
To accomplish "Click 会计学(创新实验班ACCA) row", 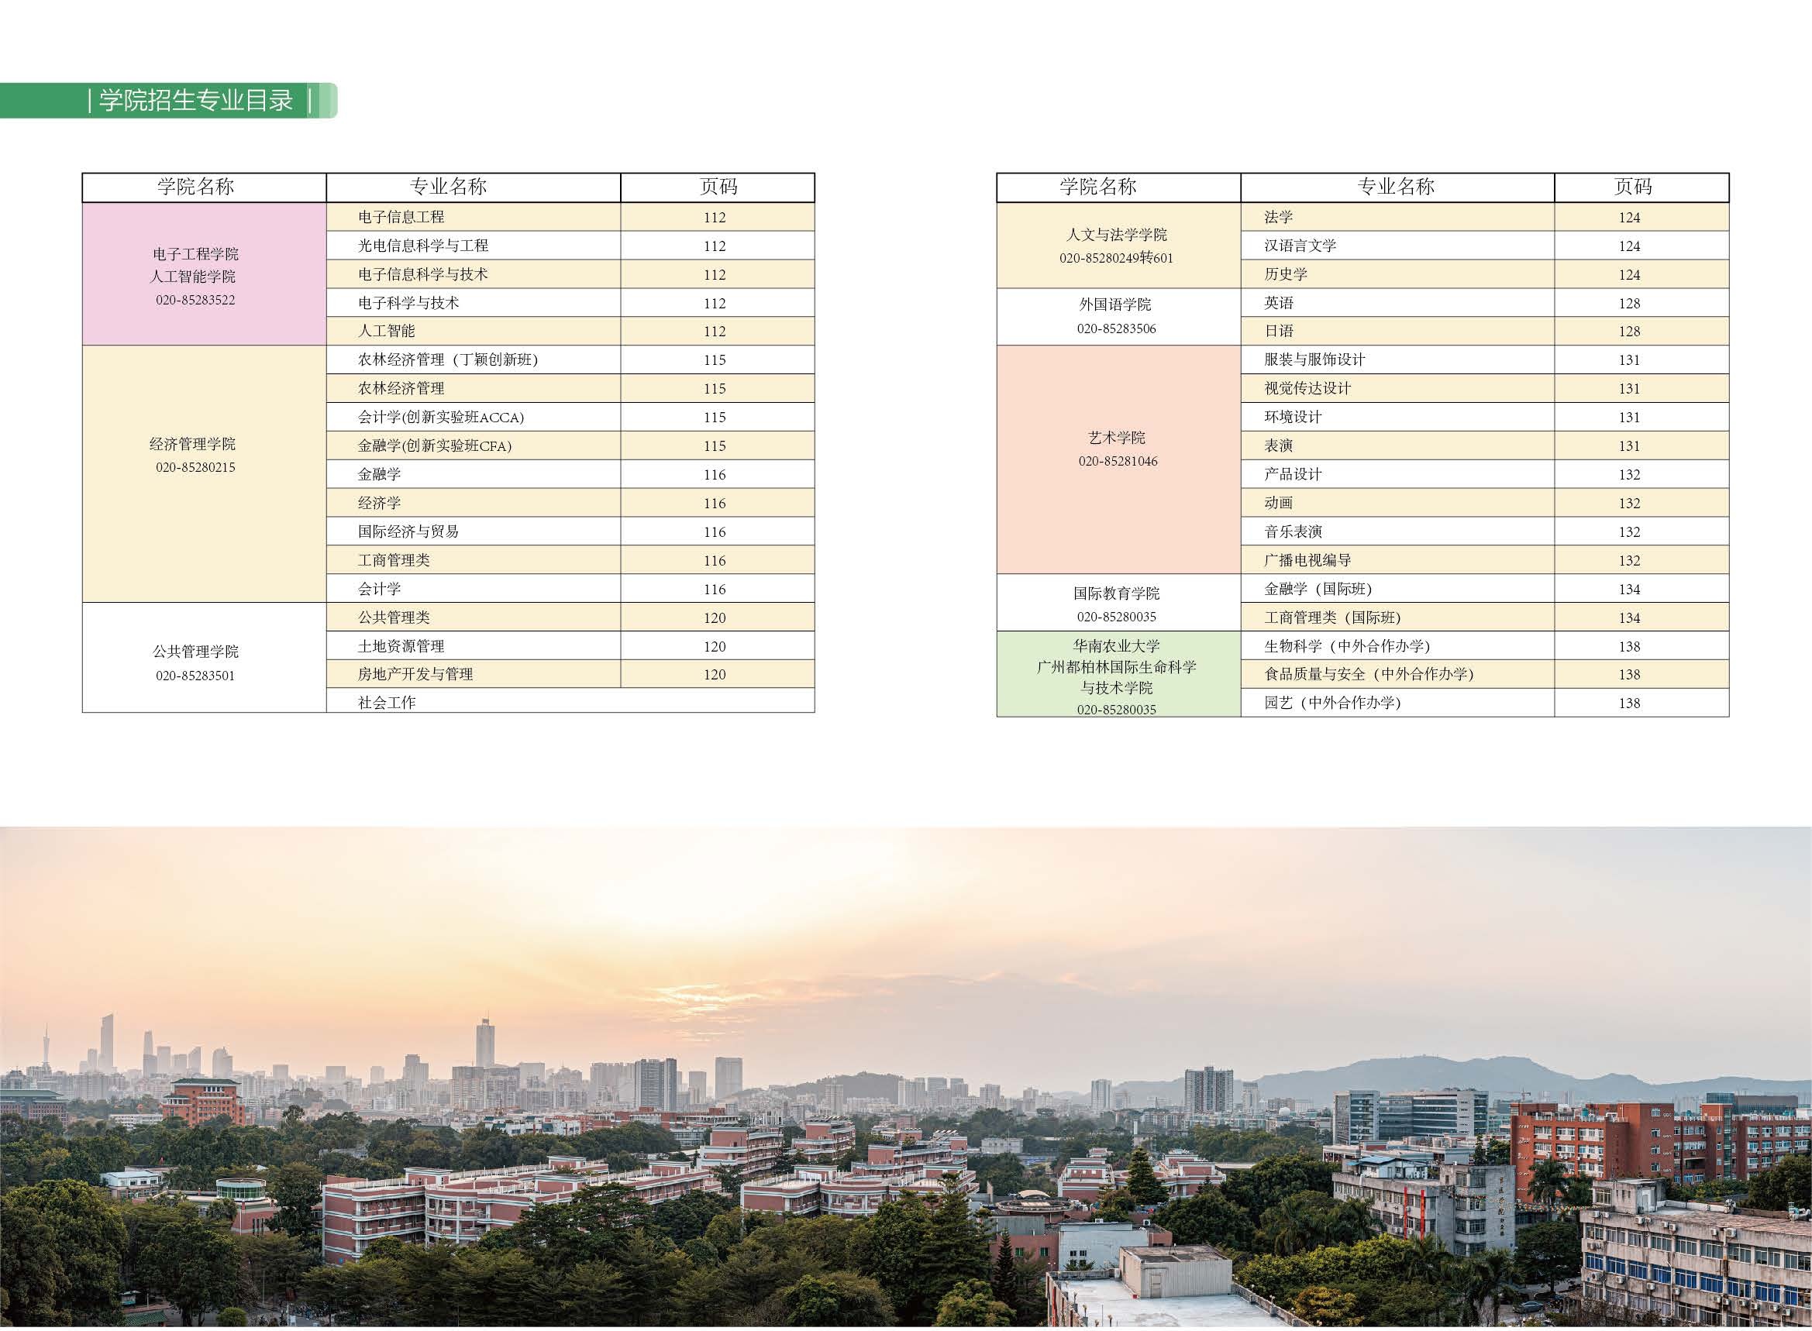I will (x=440, y=418).
